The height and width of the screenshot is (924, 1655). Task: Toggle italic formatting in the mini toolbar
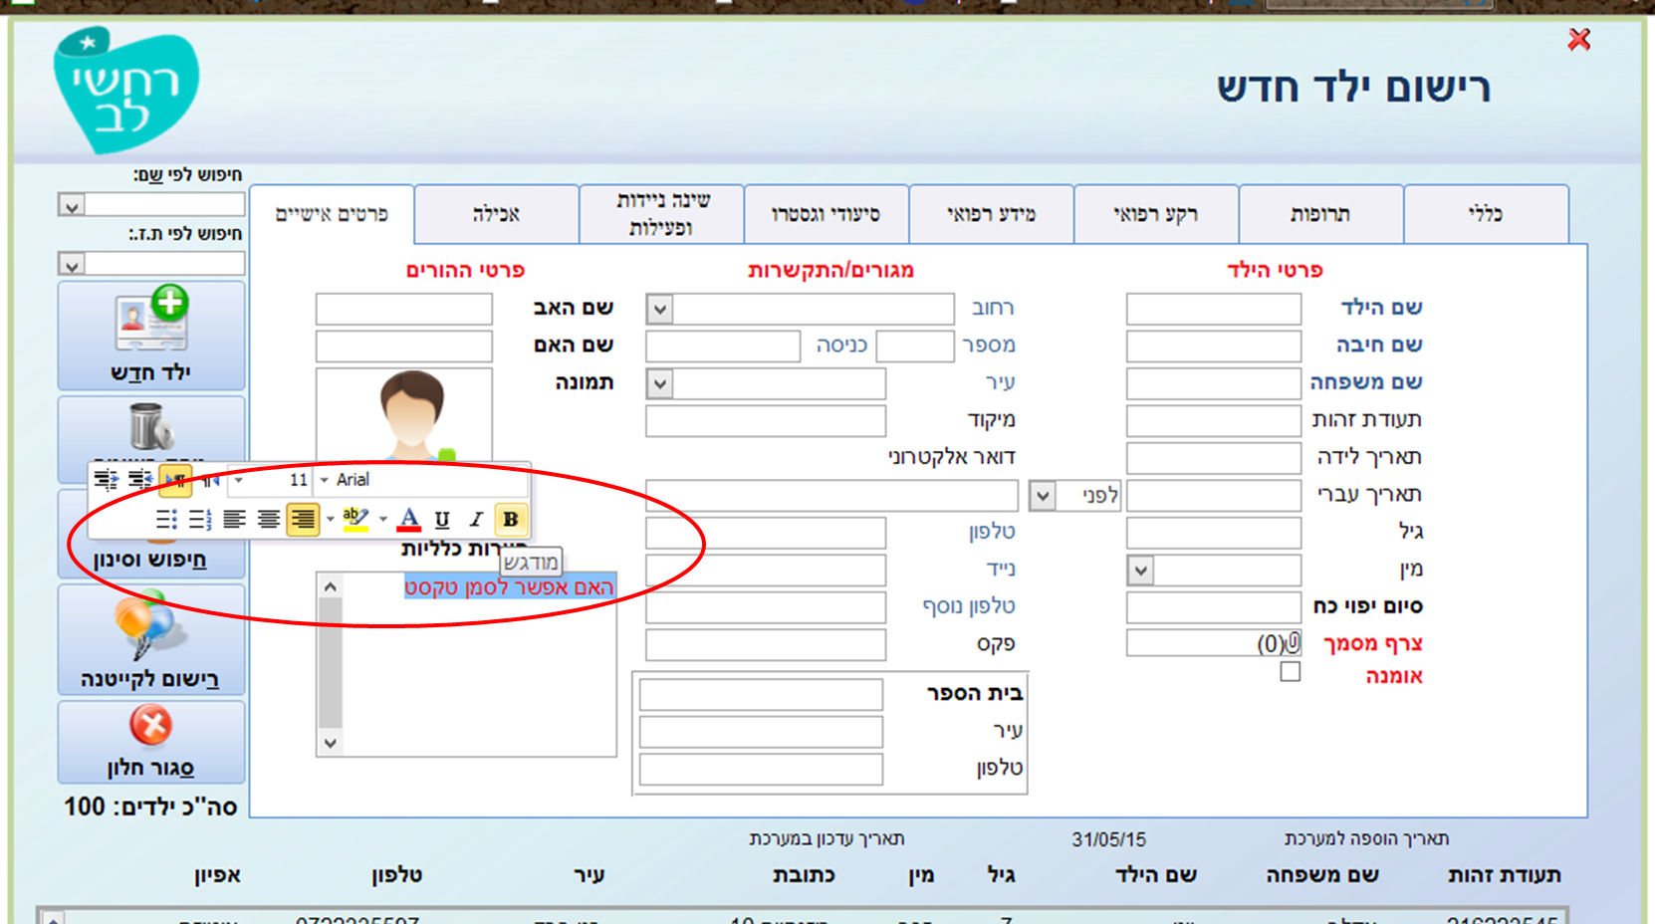click(476, 519)
